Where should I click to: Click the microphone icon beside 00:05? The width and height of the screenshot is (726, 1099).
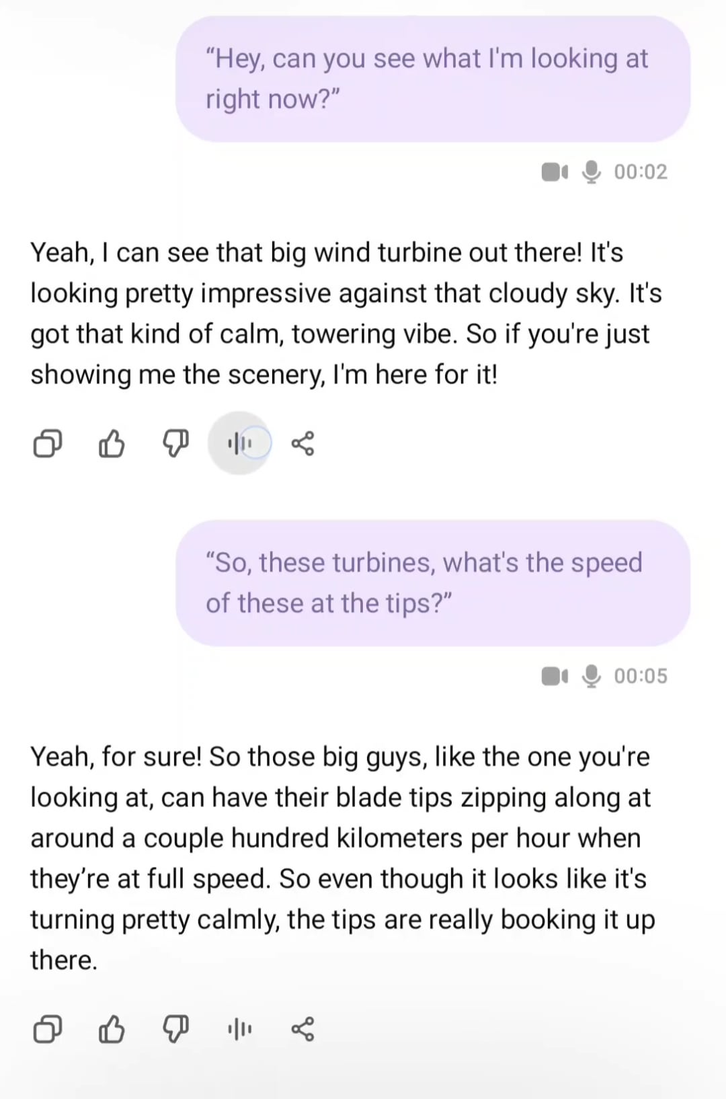click(x=592, y=676)
